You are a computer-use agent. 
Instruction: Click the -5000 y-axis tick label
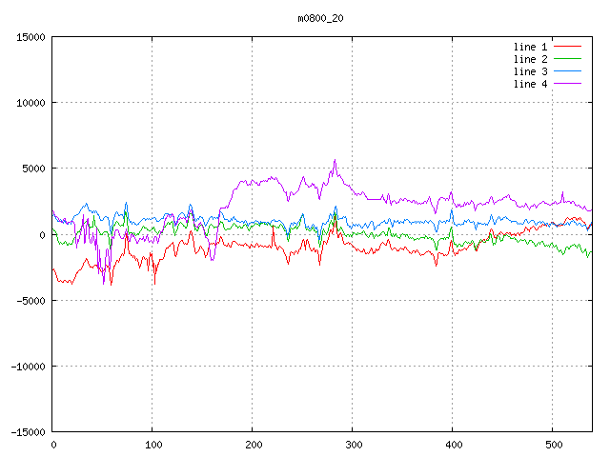(30, 300)
